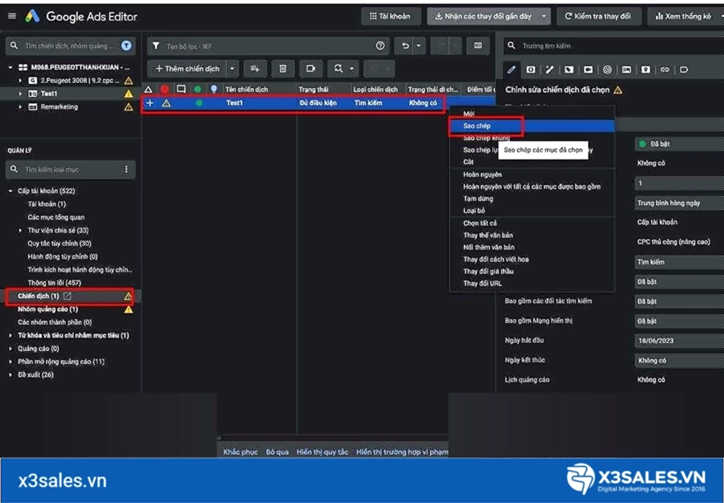
Task: Click the funnel filter icon
Action: 156,46
